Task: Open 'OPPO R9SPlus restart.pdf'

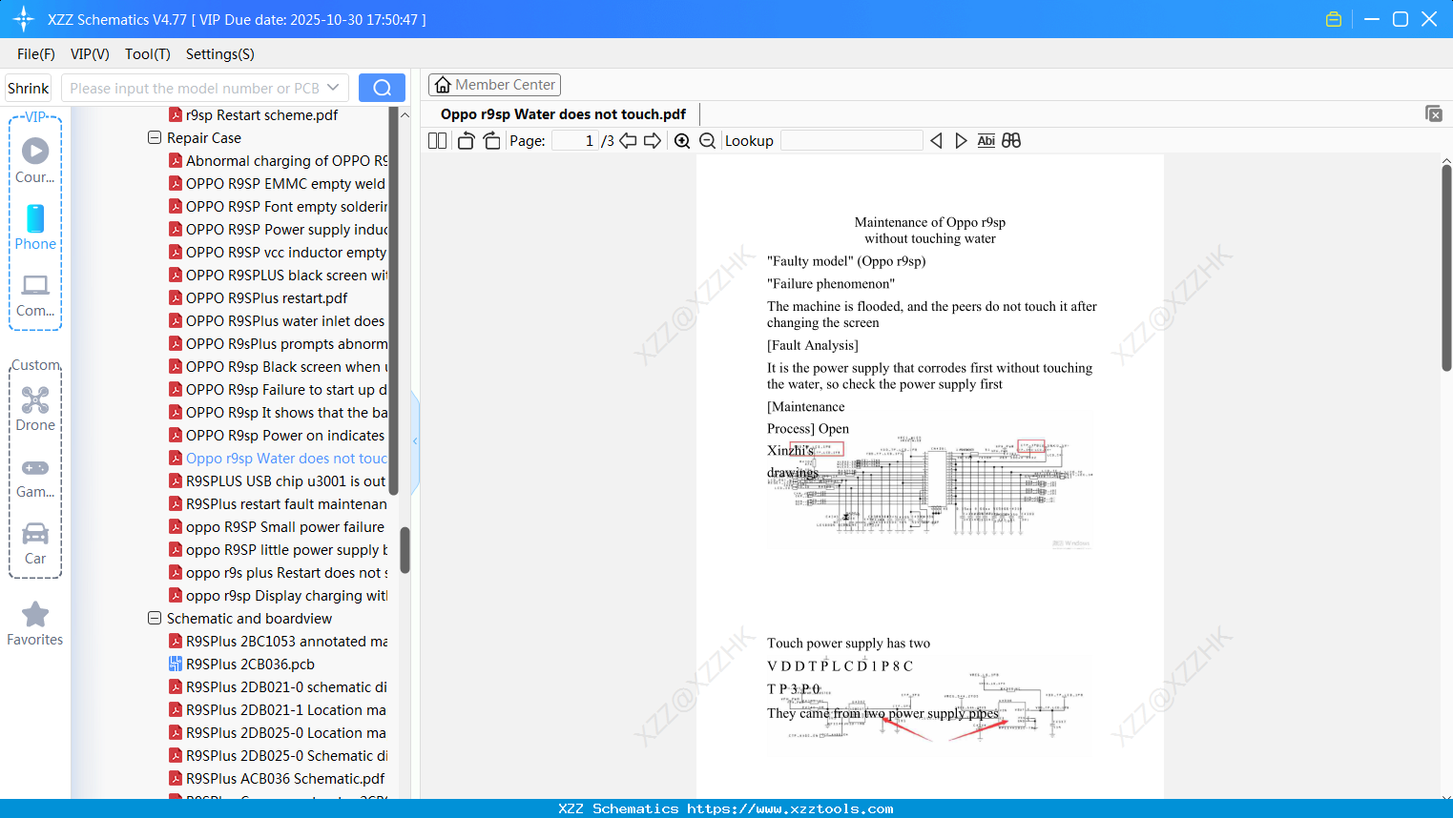Action: click(259, 297)
